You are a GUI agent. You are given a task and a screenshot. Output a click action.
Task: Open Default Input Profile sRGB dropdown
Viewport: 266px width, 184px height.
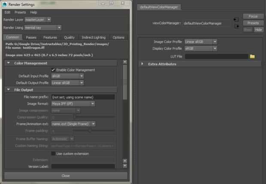tap(67, 76)
